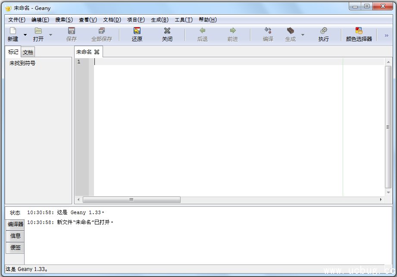Close the Geany window

[x=383, y=6]
